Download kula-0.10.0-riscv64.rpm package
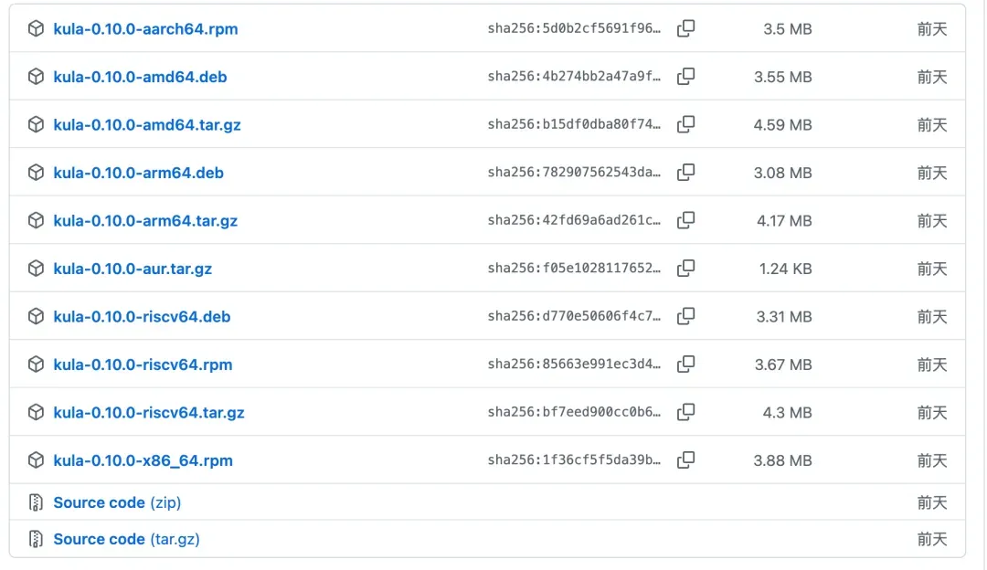Viewport: 987px width, 570px height. click(x=143, y=364)
